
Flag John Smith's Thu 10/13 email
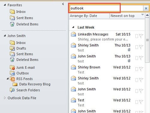click(x=141, y=58)
